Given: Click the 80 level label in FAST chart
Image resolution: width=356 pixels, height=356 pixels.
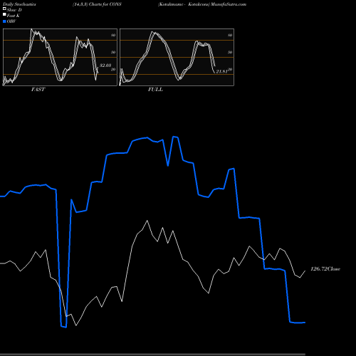Looking at the screenshot, I should 113,35.
